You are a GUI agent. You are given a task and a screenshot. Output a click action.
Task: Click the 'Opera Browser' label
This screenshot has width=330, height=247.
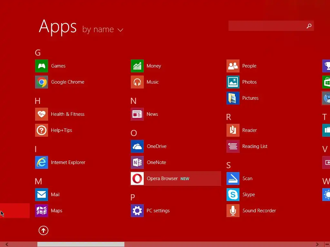click(162, 178)
